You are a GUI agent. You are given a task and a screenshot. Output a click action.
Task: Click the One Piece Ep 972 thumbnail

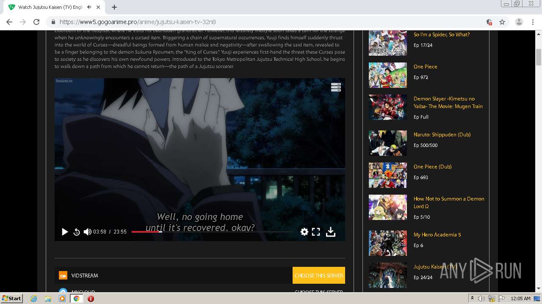point(387,75)
